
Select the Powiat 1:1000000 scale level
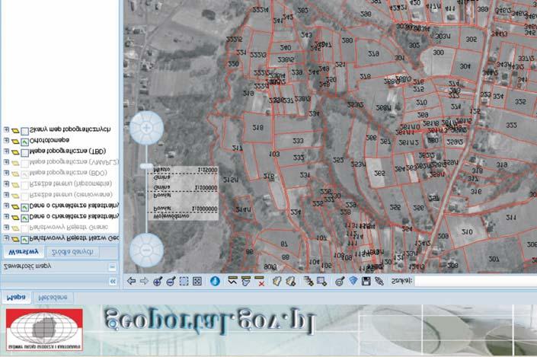pos(185,209)
